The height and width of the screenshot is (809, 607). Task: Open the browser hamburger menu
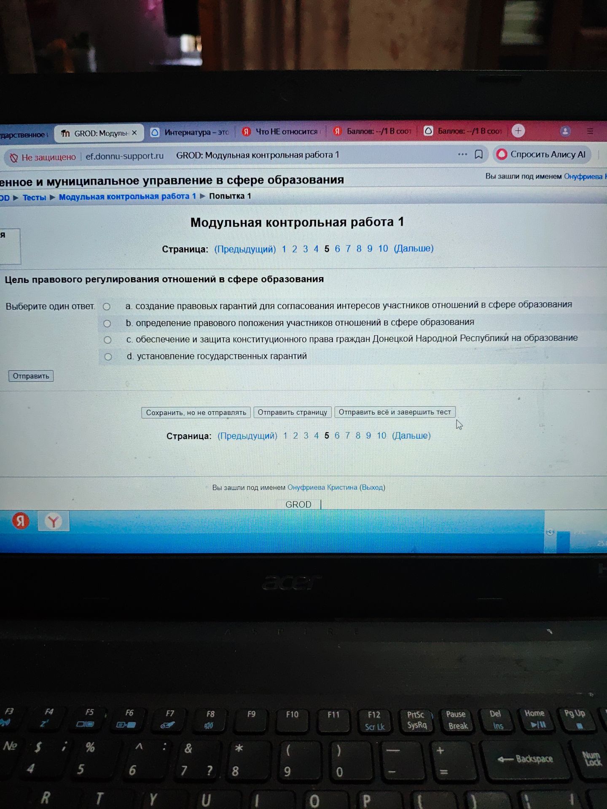tap(590, 131)
